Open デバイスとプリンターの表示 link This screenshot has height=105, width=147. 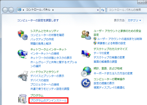[47, 76]
